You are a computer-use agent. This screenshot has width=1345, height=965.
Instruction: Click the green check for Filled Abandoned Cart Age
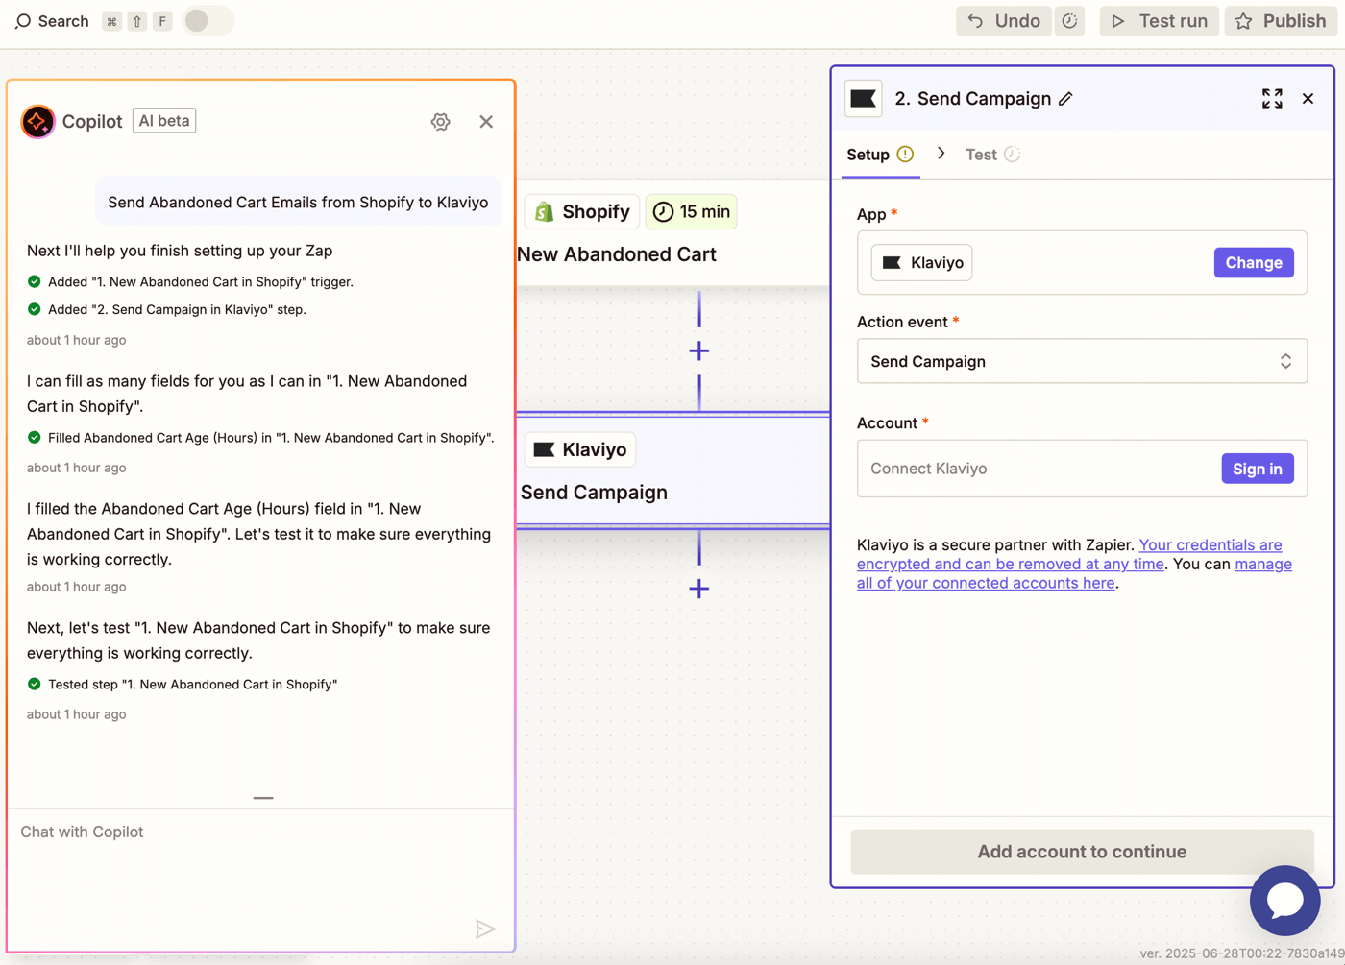35,438
